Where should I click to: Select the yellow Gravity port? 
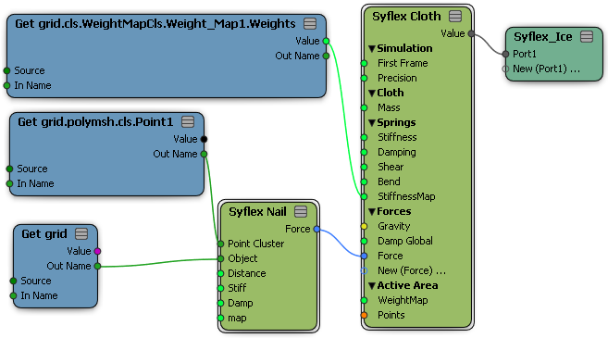[x=364, y=226]
